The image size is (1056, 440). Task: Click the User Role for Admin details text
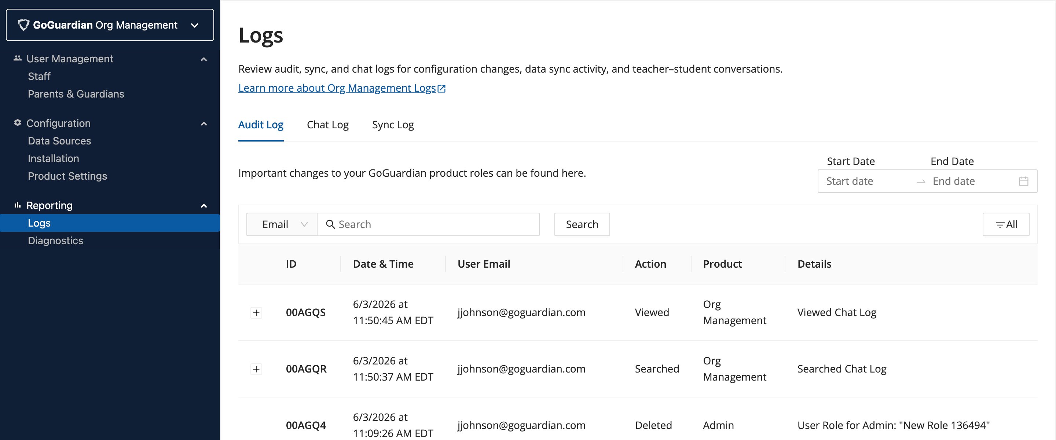[x=893, y=425]
